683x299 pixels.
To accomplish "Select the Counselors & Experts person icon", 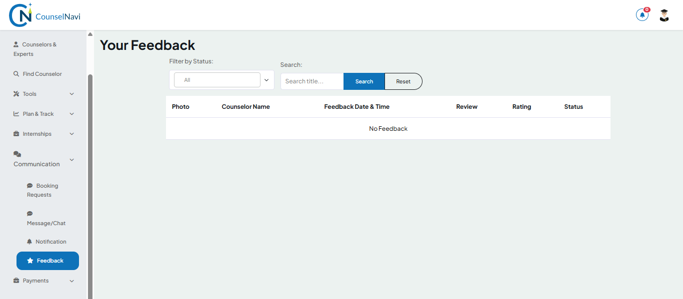I will pos(16,44).
